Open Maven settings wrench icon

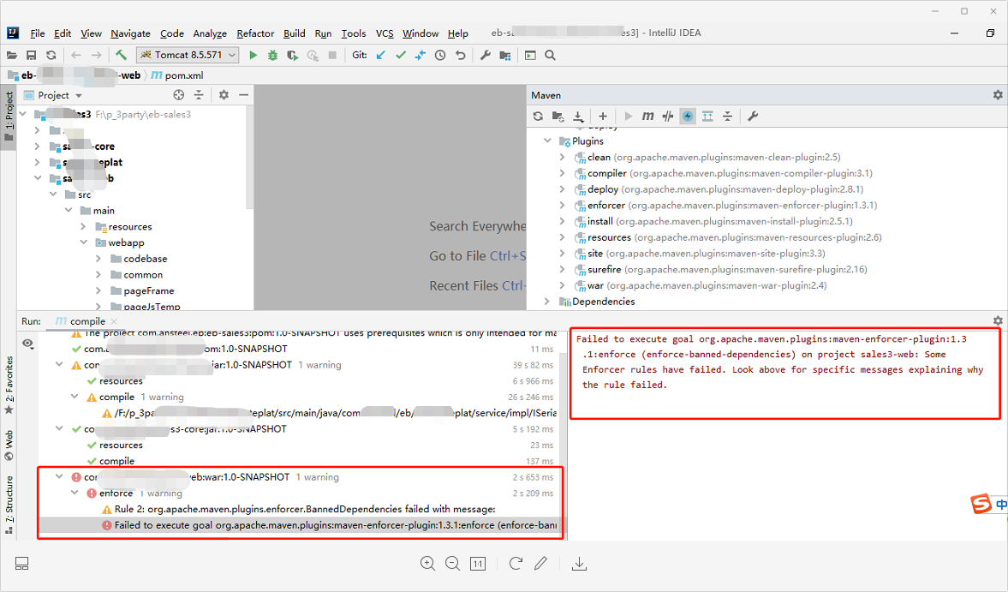coord(753,117)
